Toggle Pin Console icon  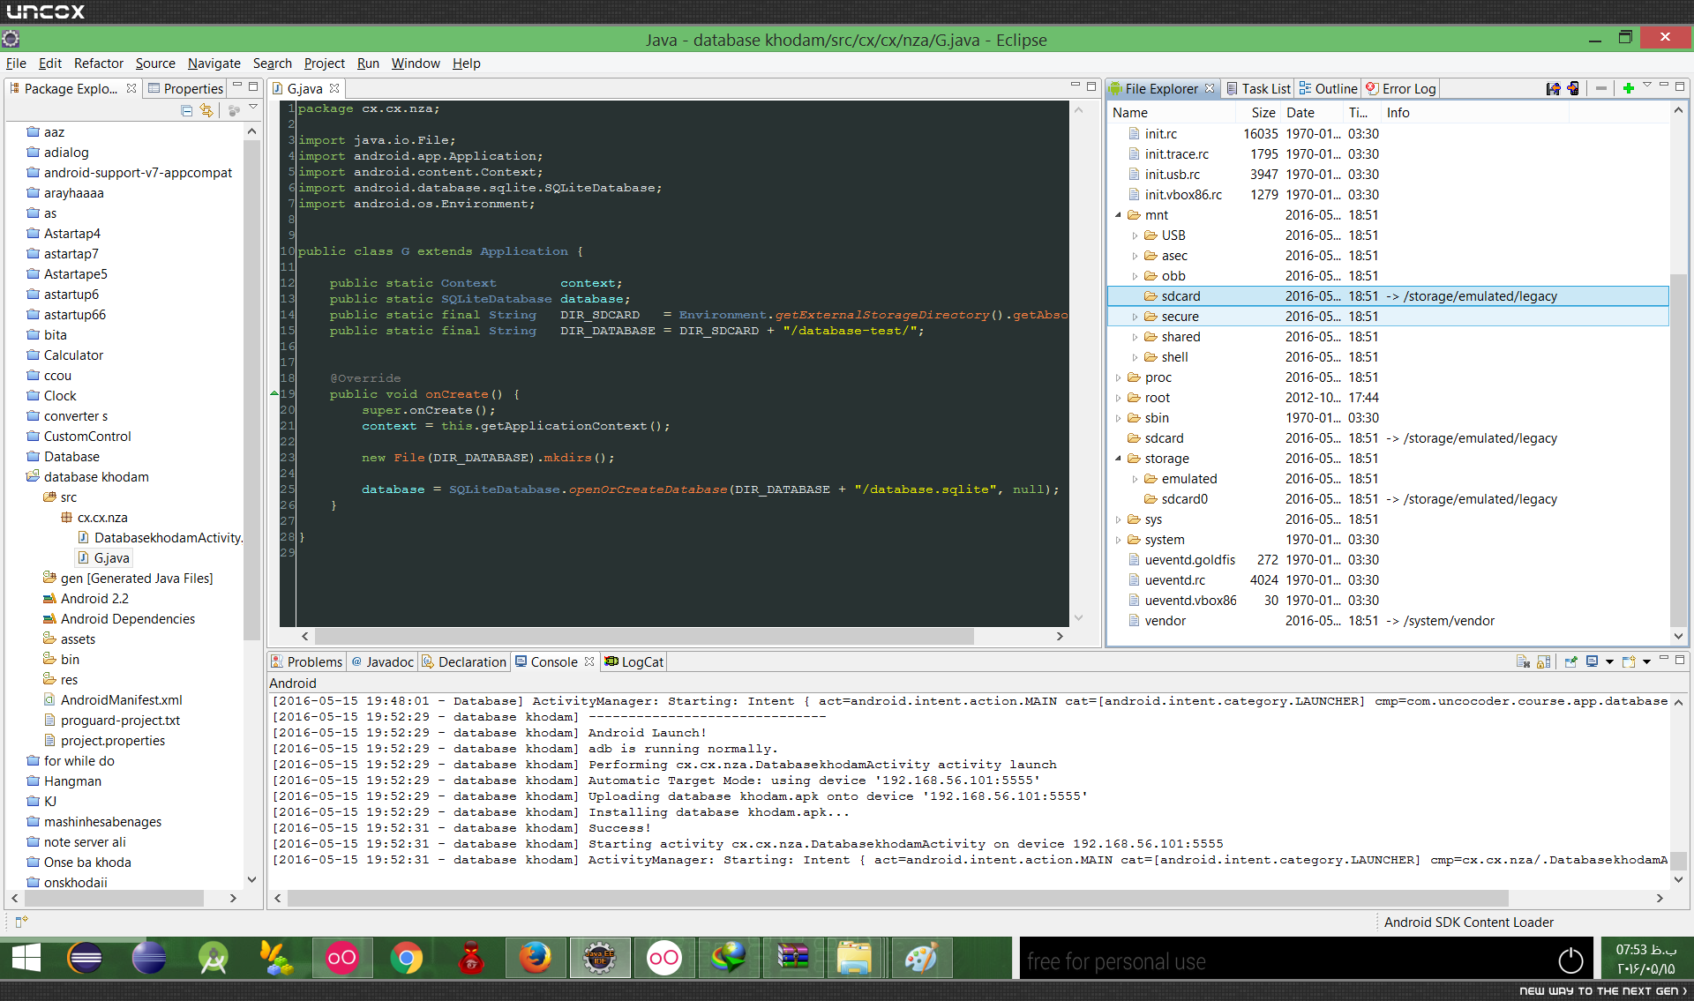[1570, 661]
